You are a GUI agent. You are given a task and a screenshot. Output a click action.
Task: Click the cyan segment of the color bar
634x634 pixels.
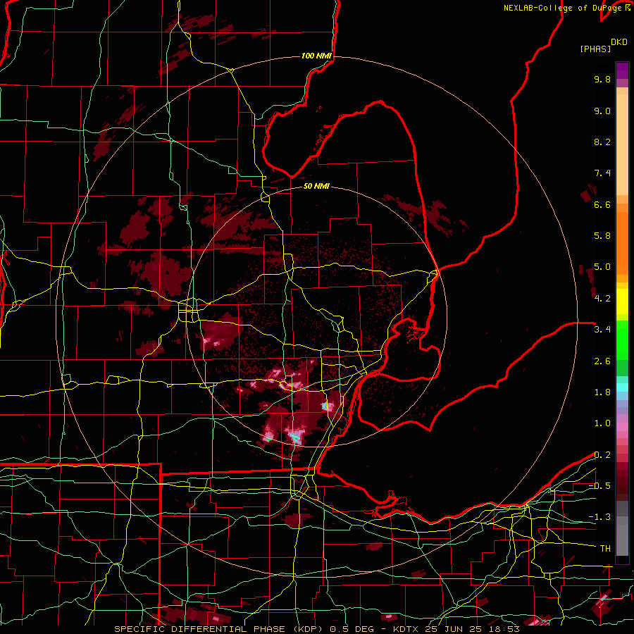(622, 387)
